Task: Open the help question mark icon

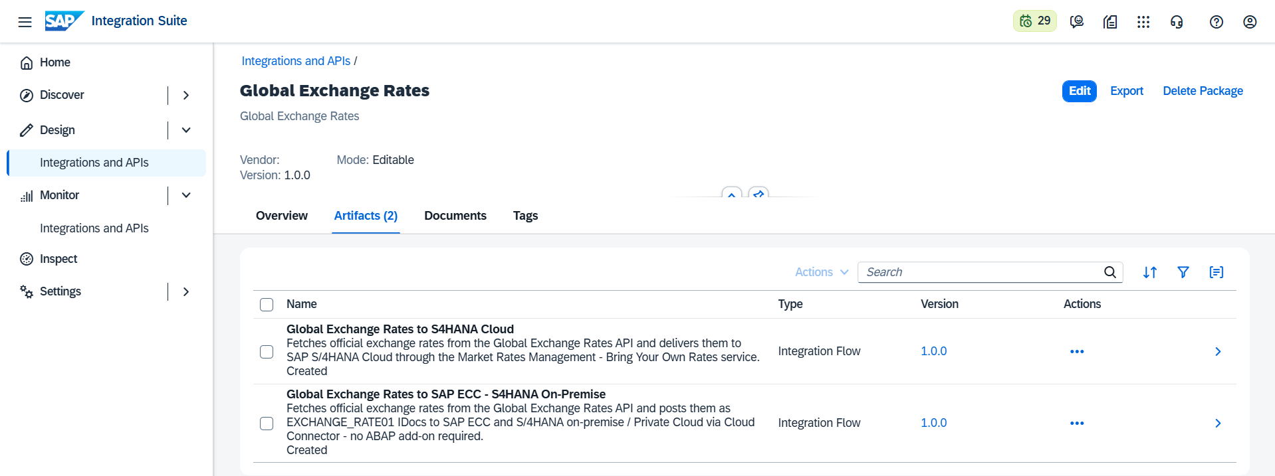Action: [1217, 22]
